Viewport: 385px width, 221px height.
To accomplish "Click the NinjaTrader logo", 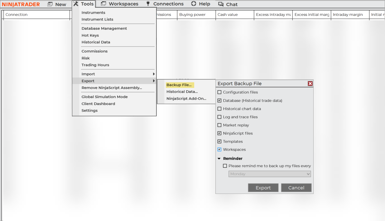I will pyautogui.click(x=21, y=4).
